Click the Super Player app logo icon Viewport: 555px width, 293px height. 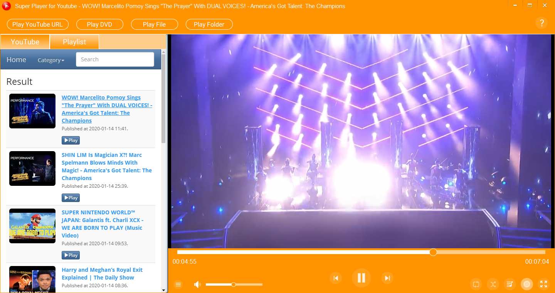[7, 6]
